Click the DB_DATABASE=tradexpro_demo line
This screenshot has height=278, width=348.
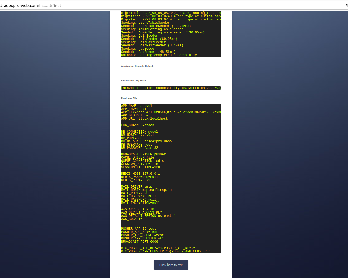pos(146,141)
